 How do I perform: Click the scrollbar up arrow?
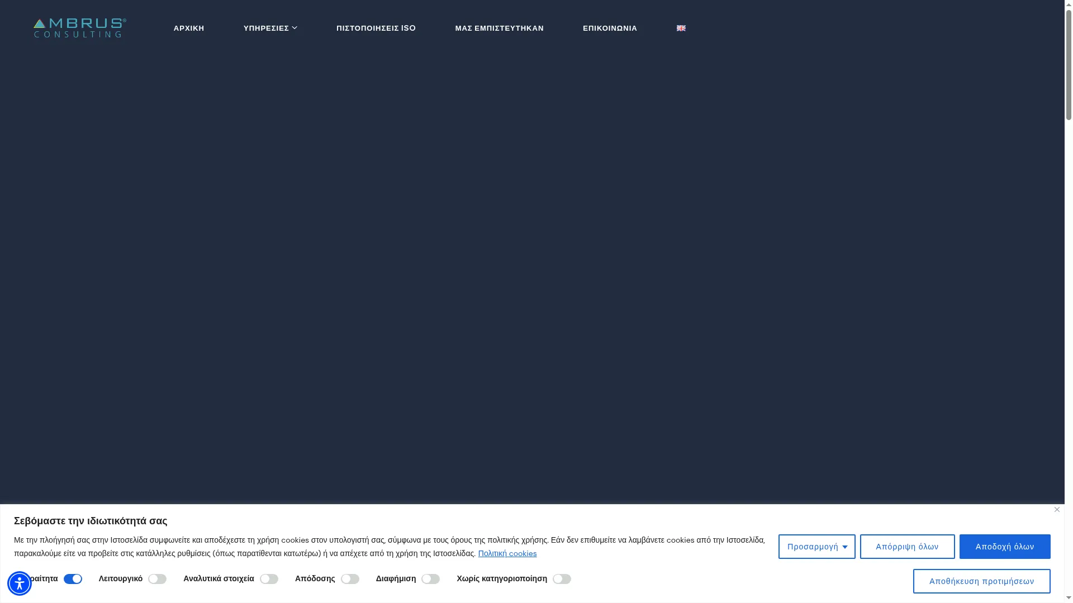1069,4
